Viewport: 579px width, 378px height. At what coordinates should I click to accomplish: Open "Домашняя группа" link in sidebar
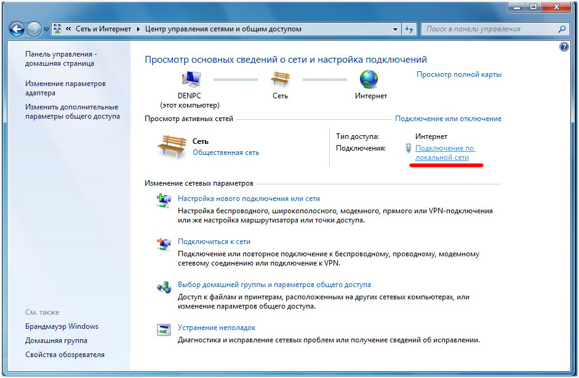coord(56,341)
